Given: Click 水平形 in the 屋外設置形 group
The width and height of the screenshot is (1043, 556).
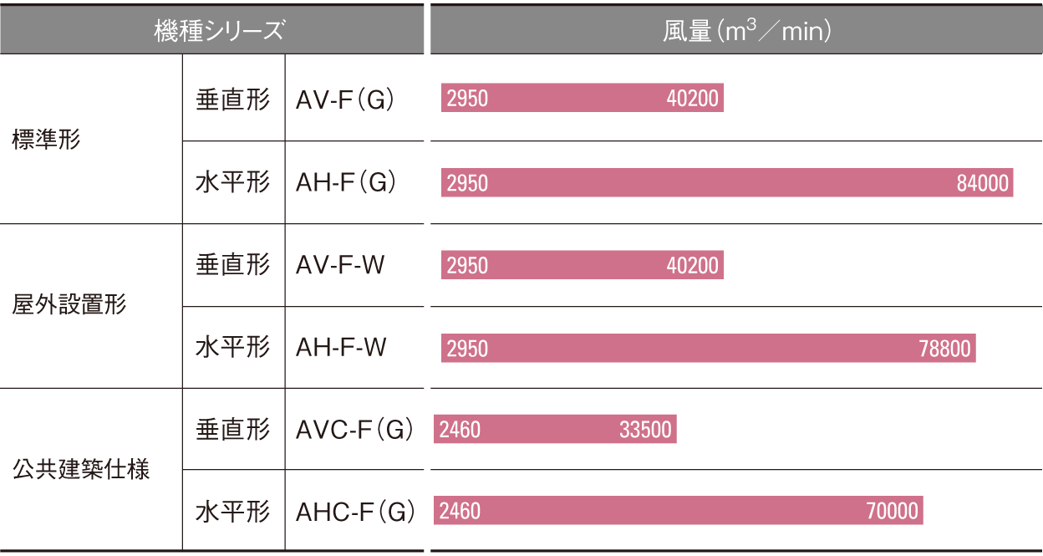Looking at the screenshot, I should (233, 347).
